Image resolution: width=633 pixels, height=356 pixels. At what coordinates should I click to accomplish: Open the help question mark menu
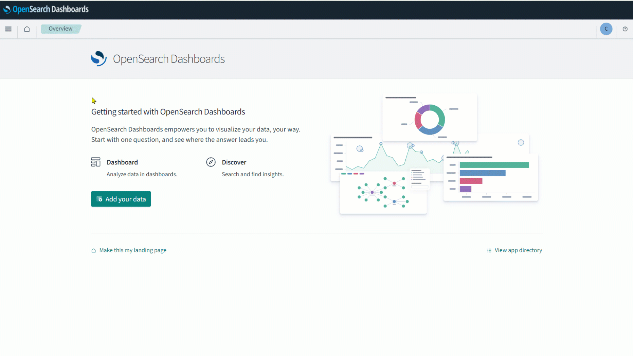(x=625, y=29)
